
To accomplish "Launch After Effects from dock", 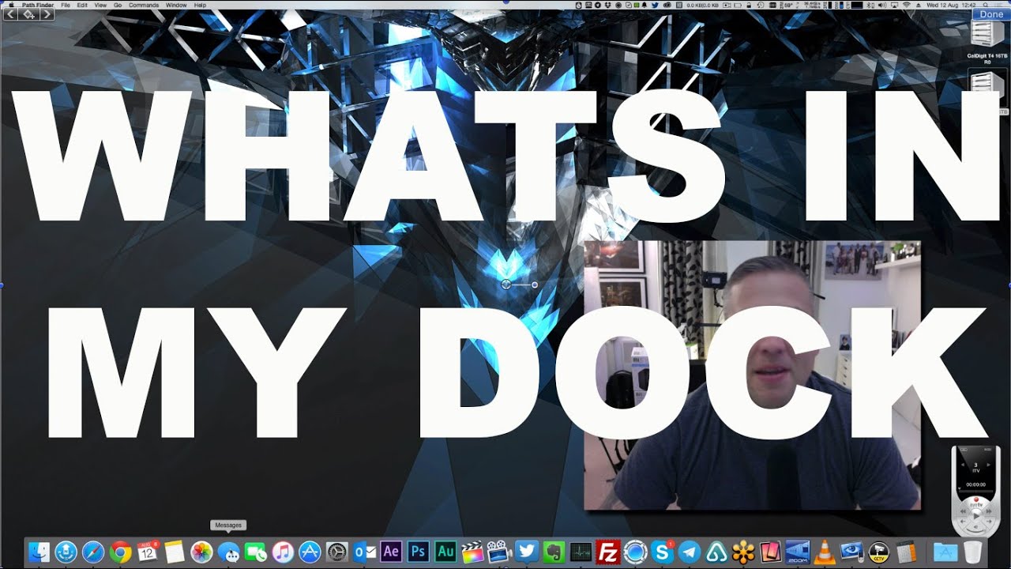I will click(391, 552).
